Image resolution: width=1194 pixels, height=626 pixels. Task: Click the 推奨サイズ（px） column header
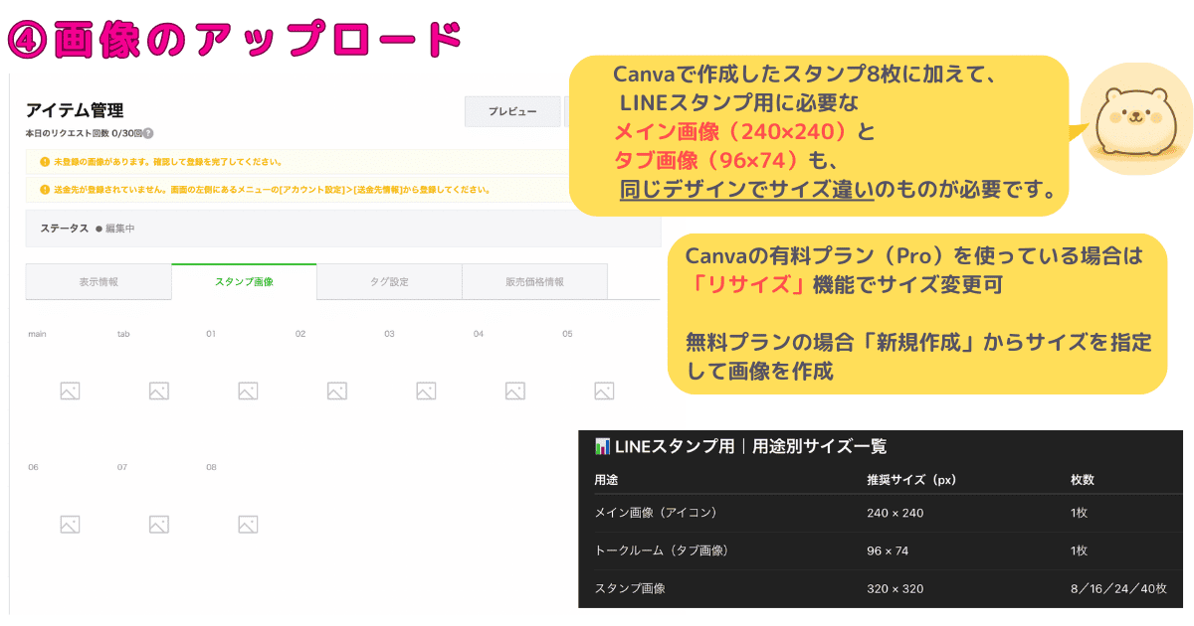tap(911, 480)
